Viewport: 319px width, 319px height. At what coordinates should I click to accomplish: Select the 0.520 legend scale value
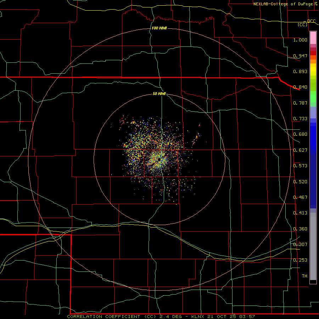click(300, 182)
